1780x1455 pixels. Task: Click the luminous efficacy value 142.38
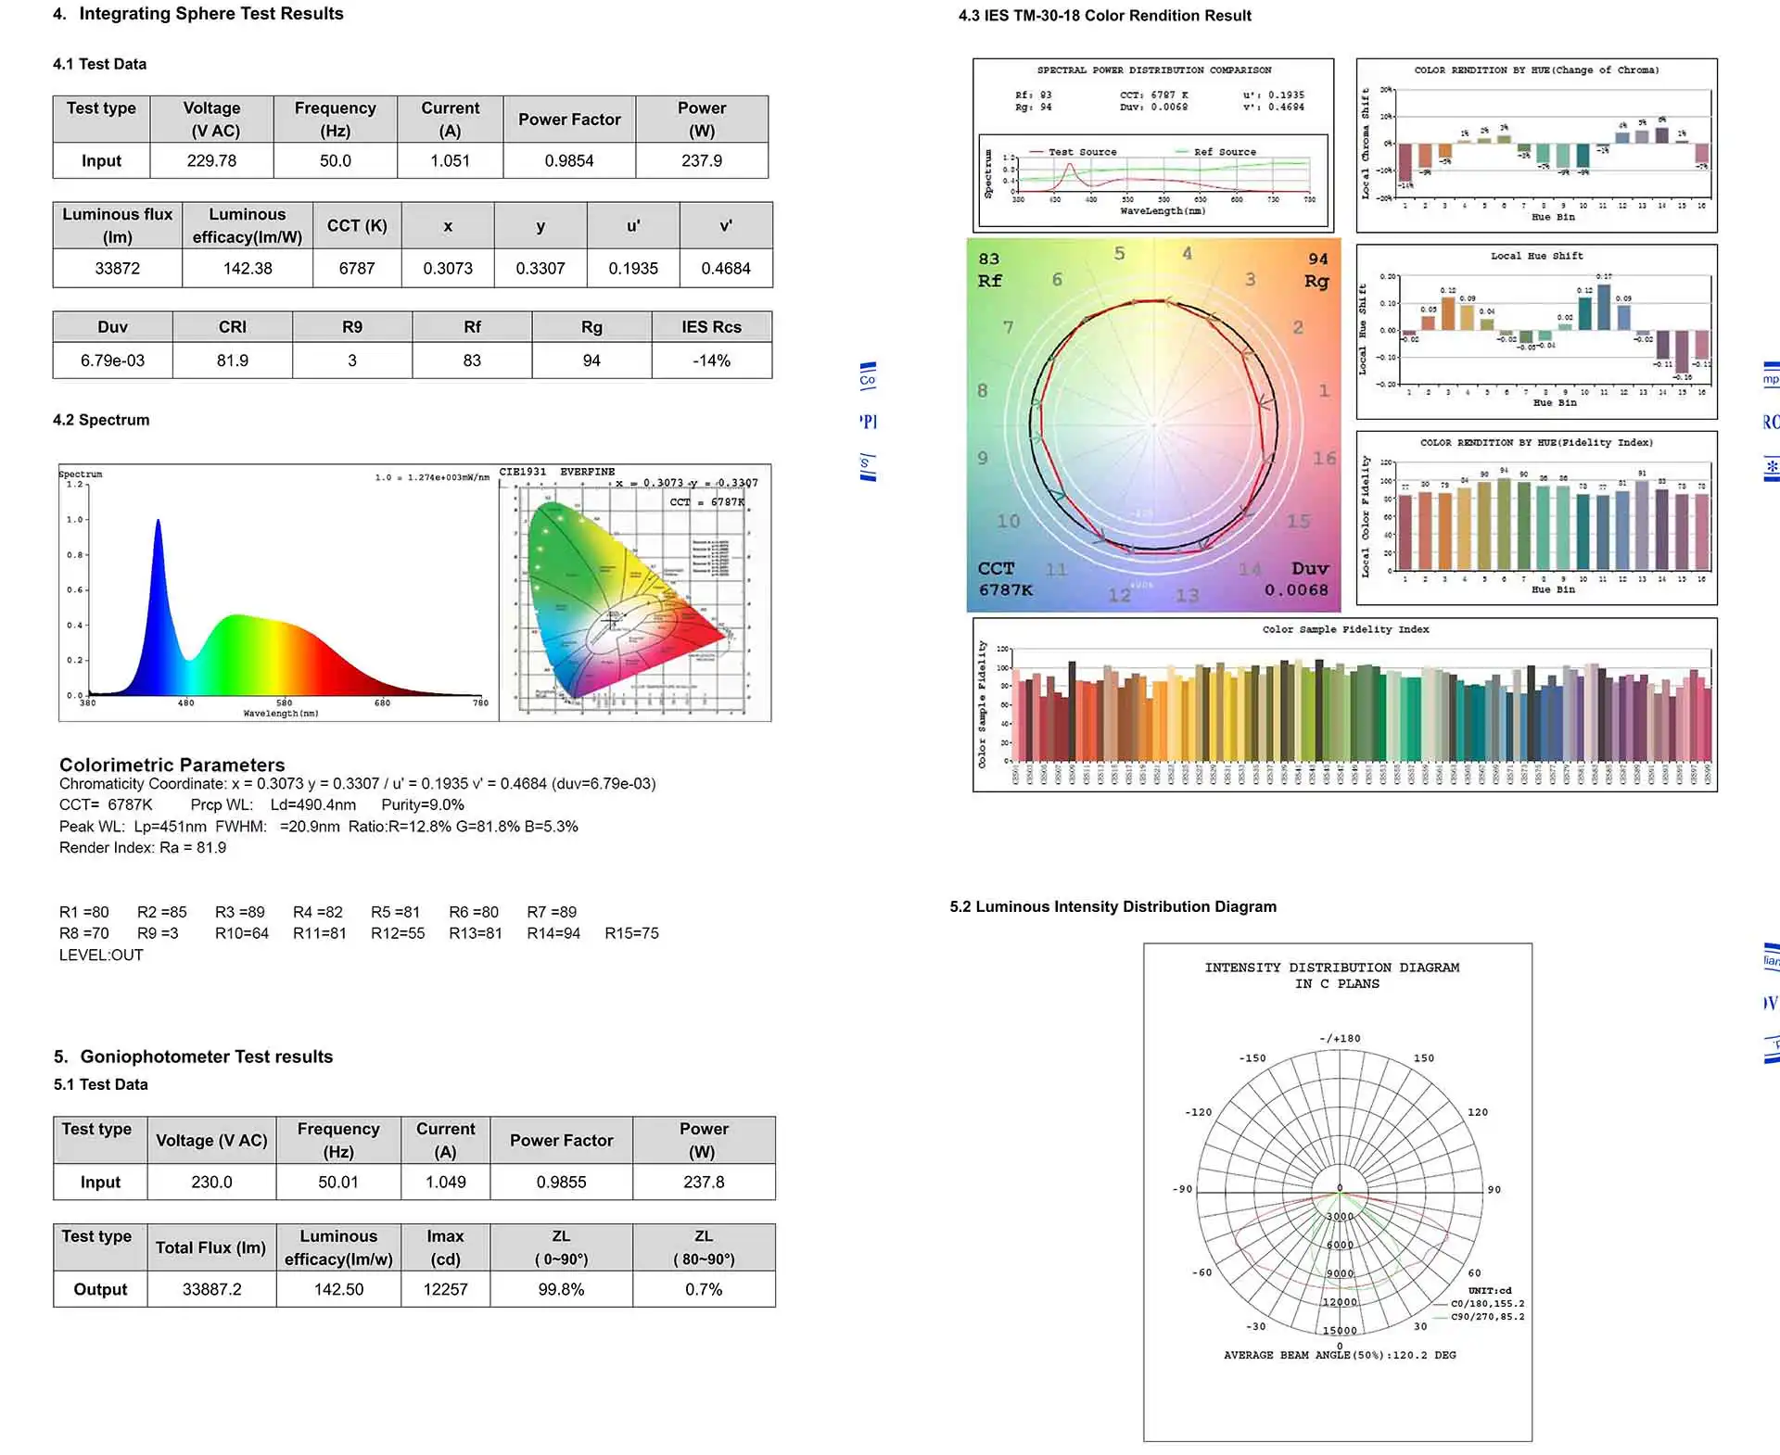(x=248, y=268)
